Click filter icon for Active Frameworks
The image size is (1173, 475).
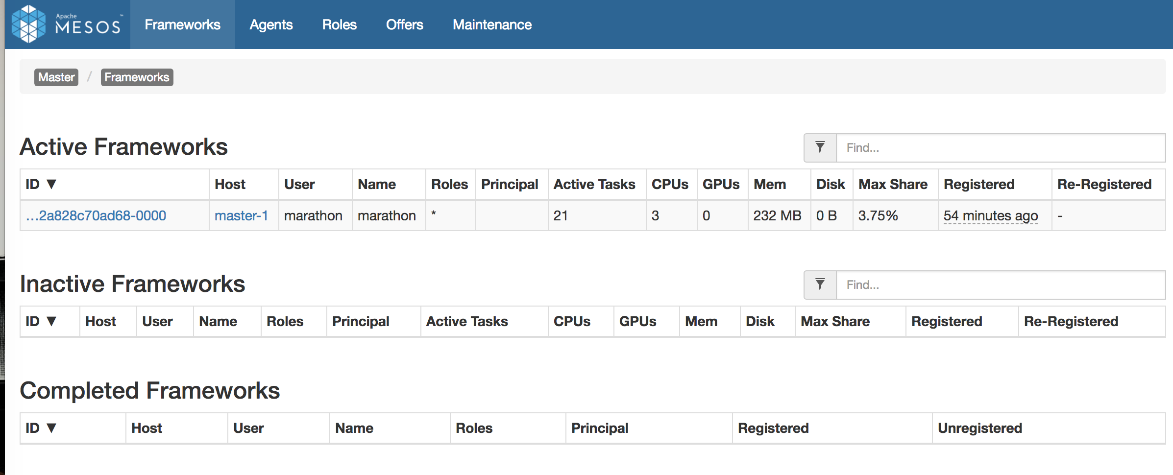tap(820, 147)
